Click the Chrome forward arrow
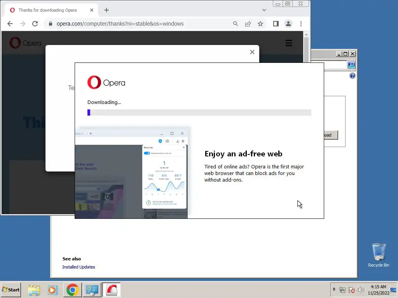This screenshot has height=298, width=398. coord(23,24)
